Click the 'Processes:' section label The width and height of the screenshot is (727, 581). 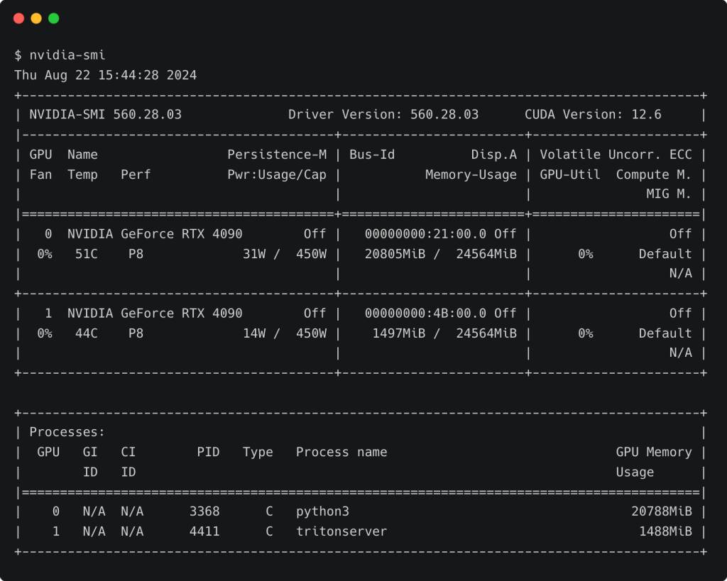[67, 432]
